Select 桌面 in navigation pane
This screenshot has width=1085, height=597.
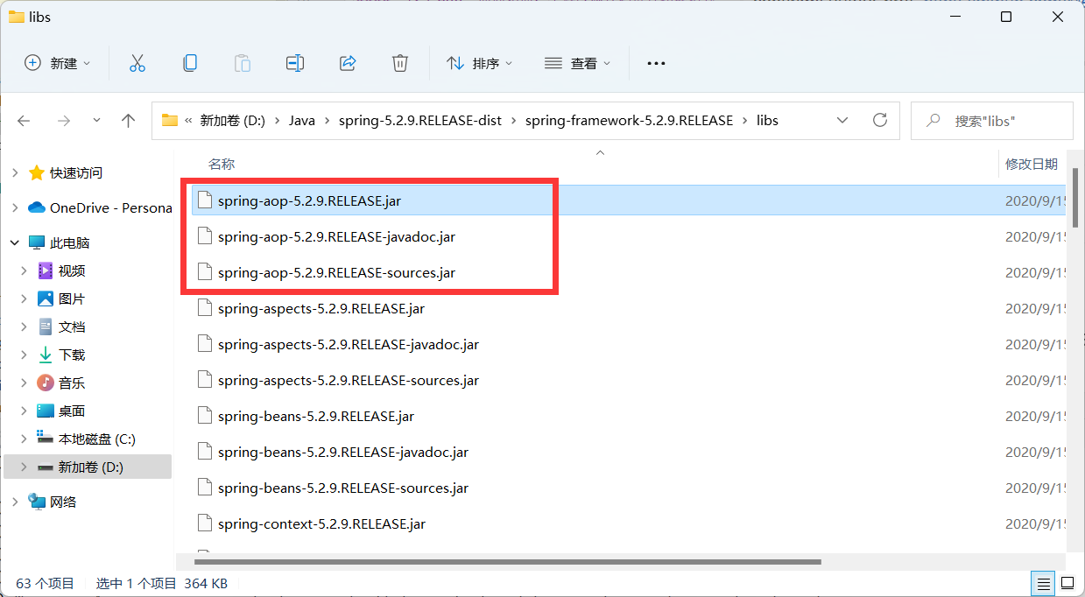pos(72,411)
